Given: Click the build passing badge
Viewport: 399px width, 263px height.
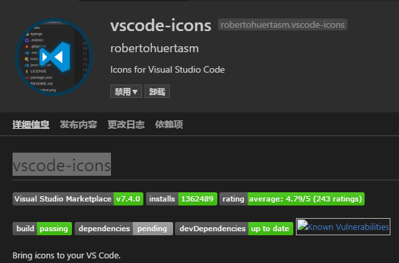Looking at the screenshot, I should coord(42,229).
